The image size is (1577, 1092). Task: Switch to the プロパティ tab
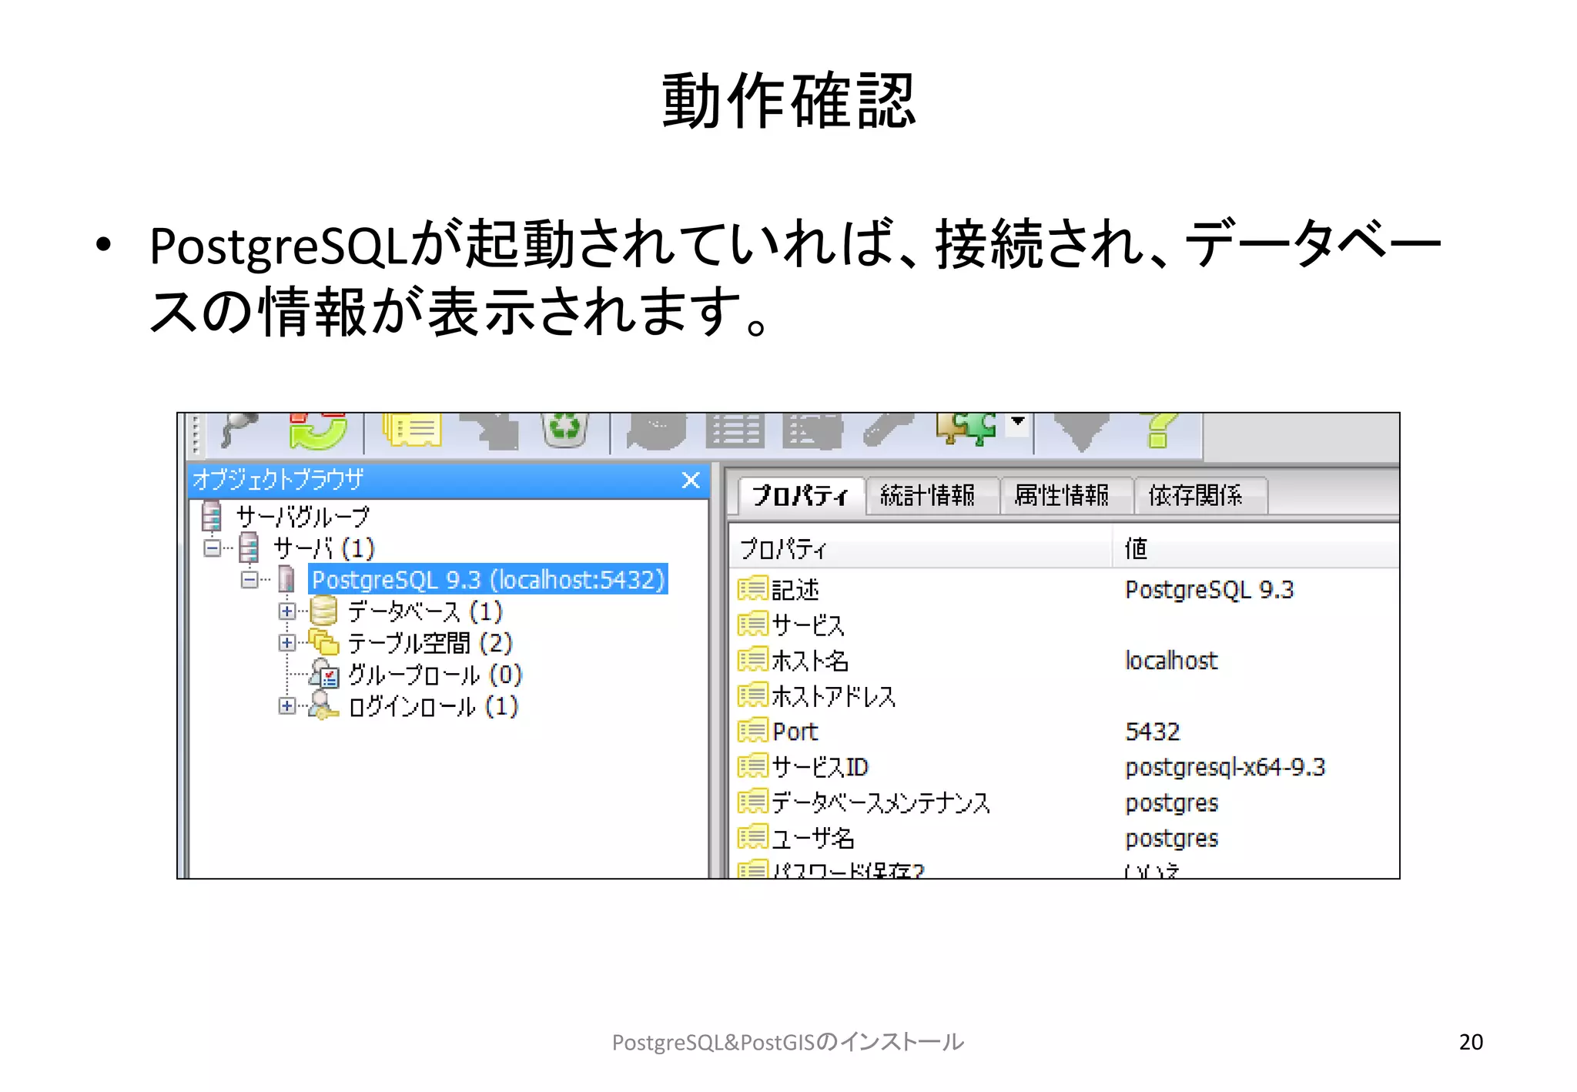click(x=800, y=495)
